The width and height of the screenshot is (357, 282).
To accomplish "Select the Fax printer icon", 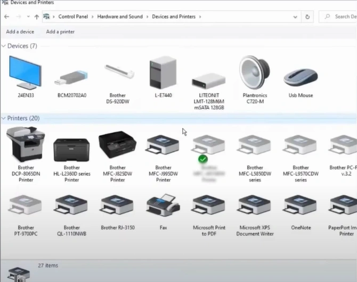I will pyautogui.click(x=163, y=209).
